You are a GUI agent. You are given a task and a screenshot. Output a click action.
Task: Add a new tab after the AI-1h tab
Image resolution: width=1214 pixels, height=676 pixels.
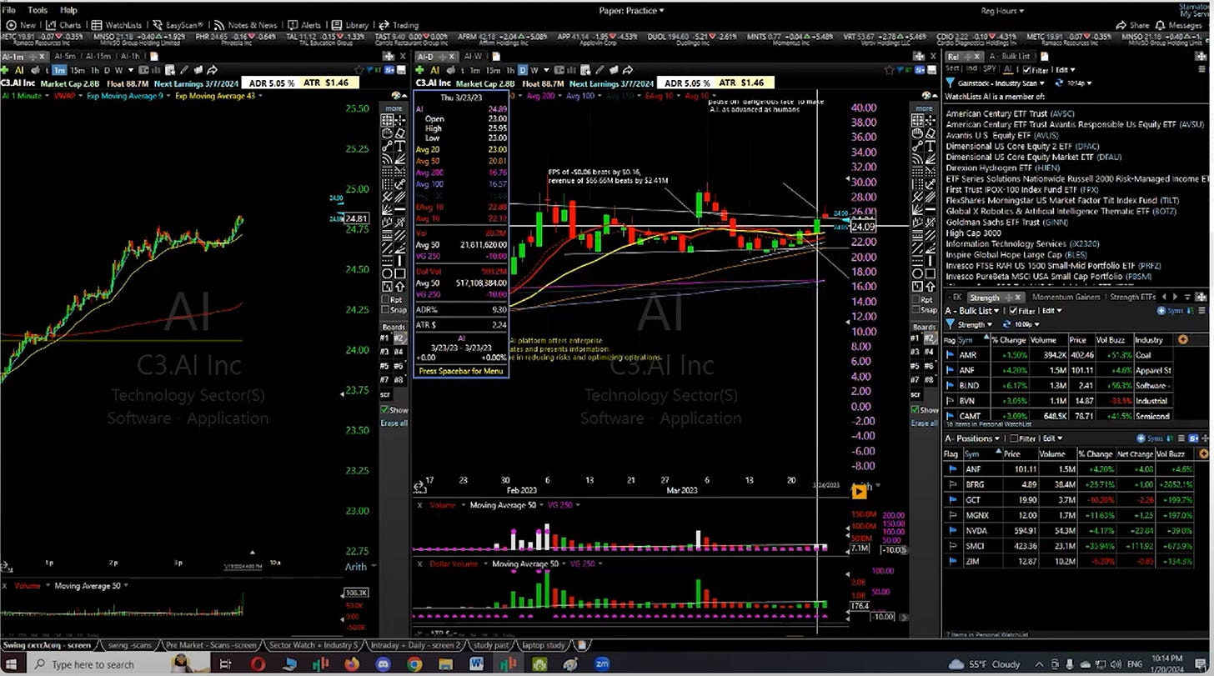pyautogui.click(x=153, y=56)
